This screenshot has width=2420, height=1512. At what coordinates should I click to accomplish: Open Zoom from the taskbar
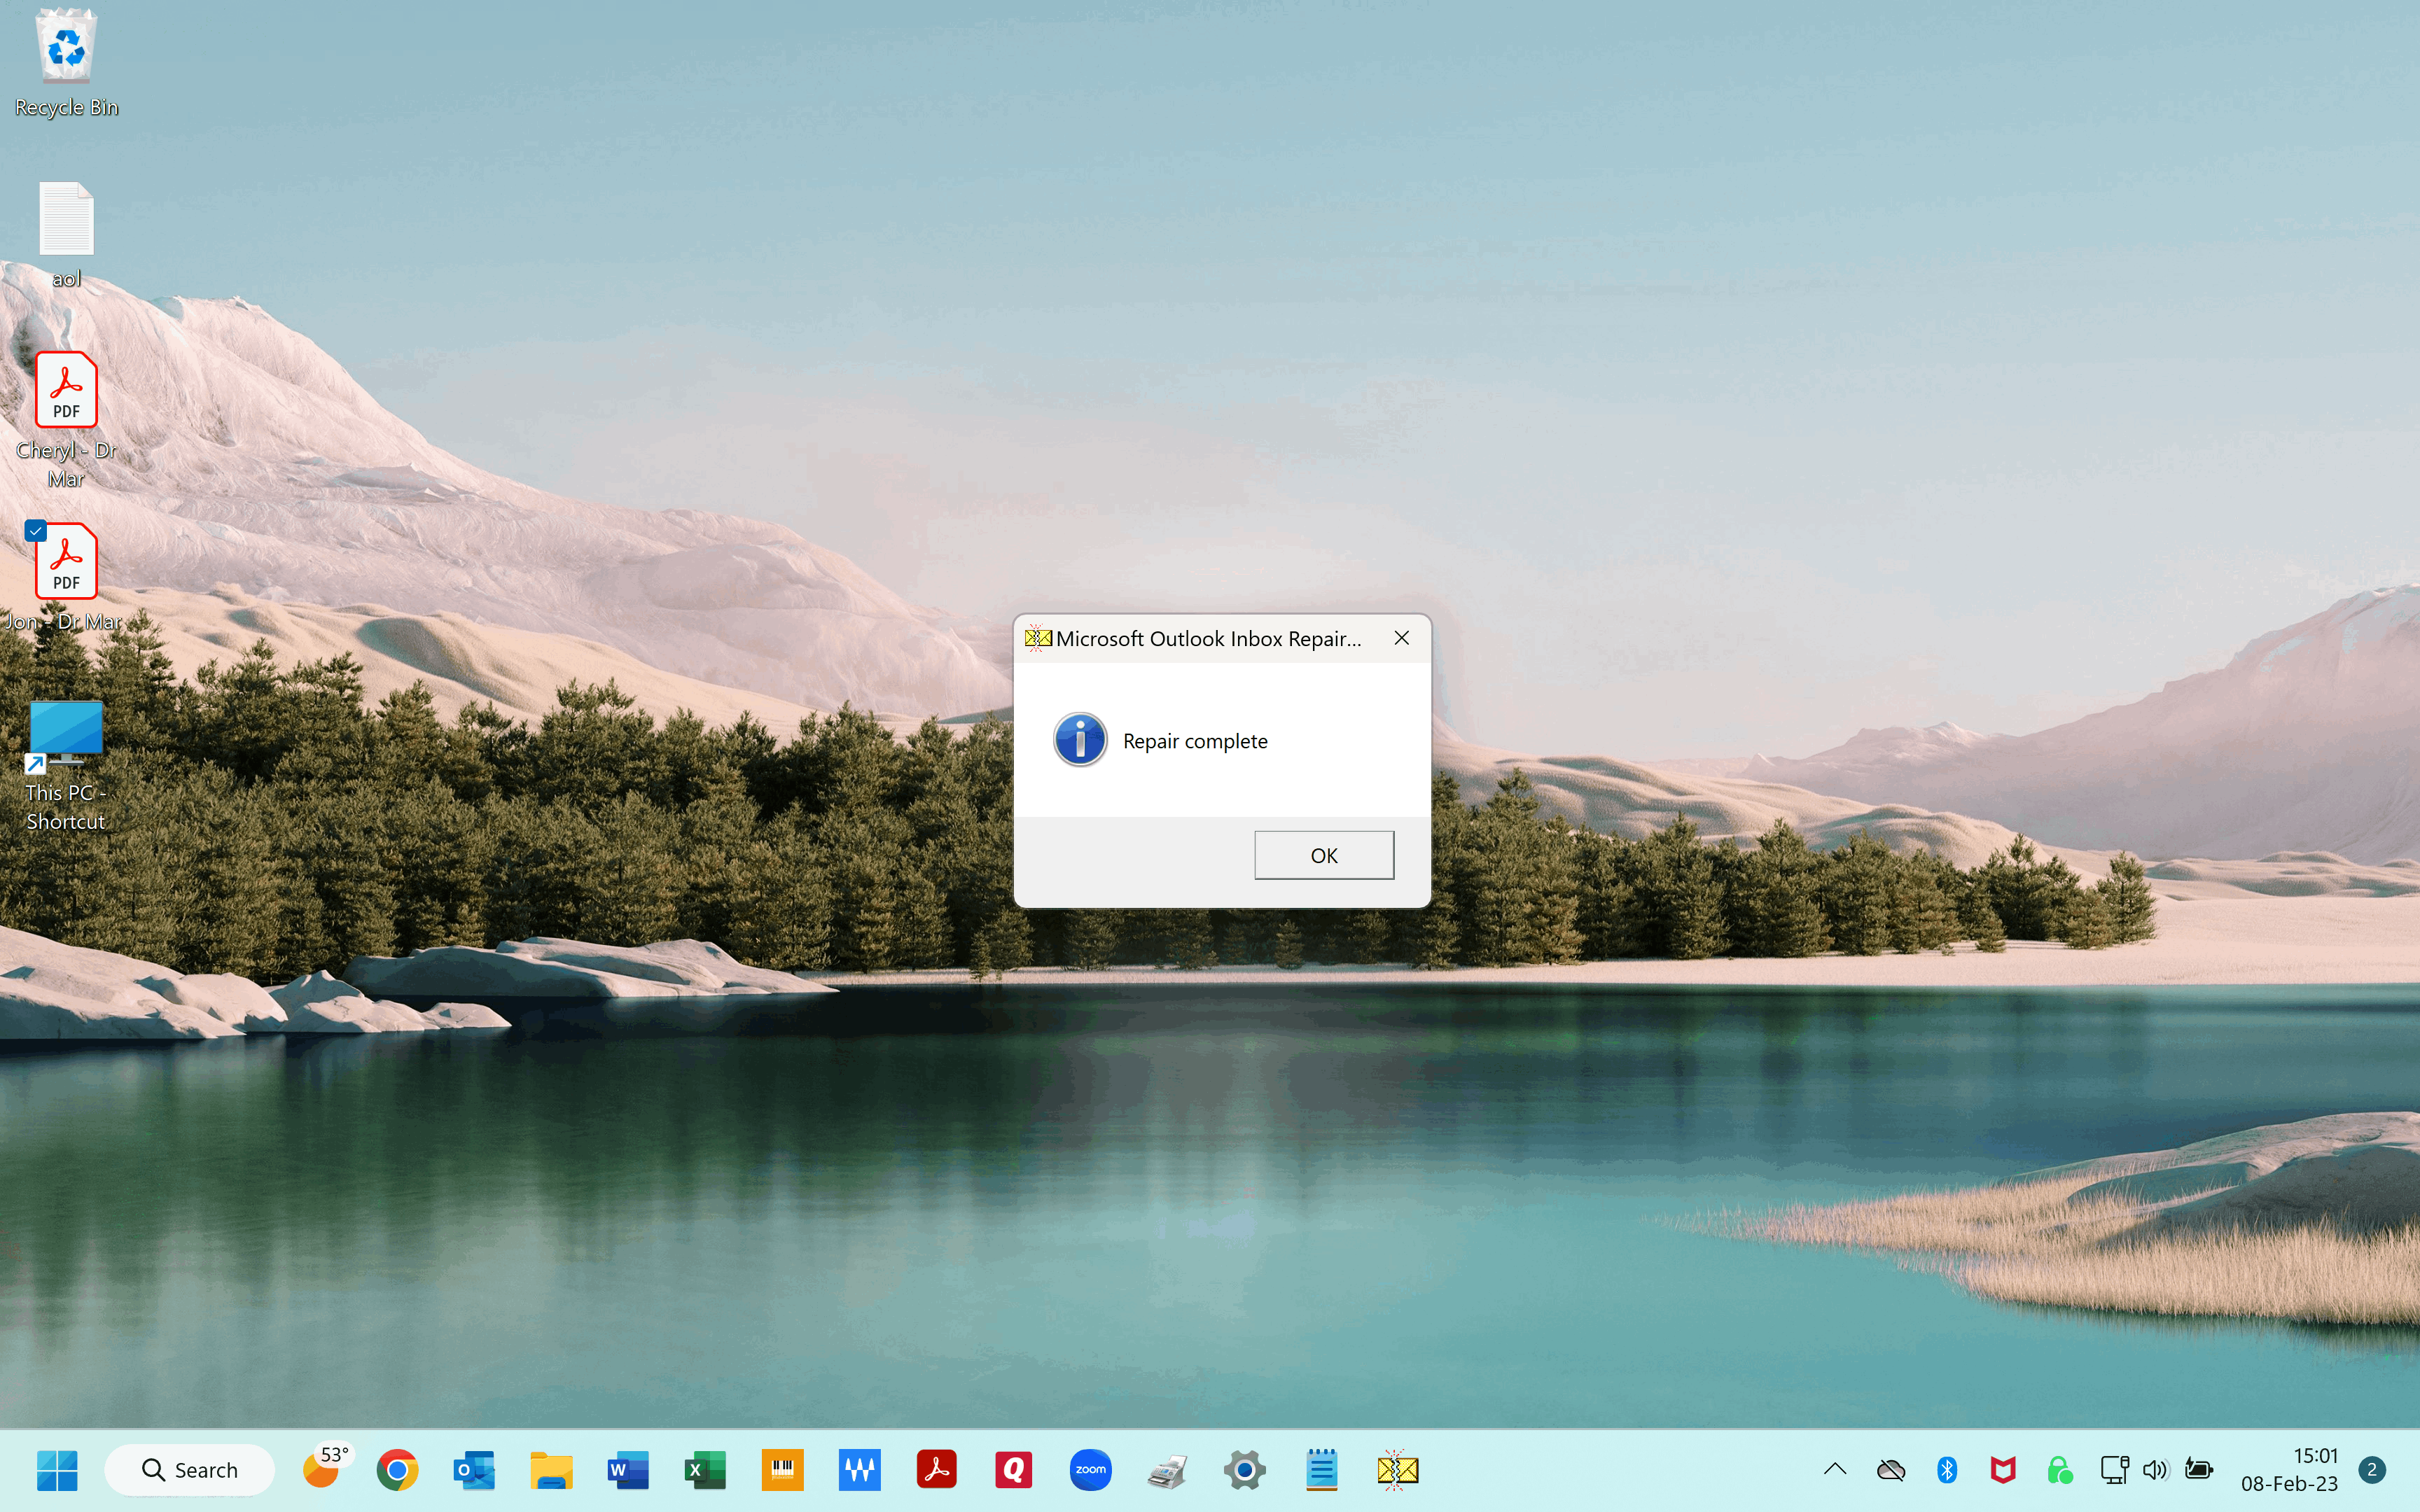click(x=1090, y=1469)
